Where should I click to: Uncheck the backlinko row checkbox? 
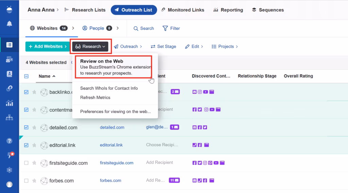(26, 92)
